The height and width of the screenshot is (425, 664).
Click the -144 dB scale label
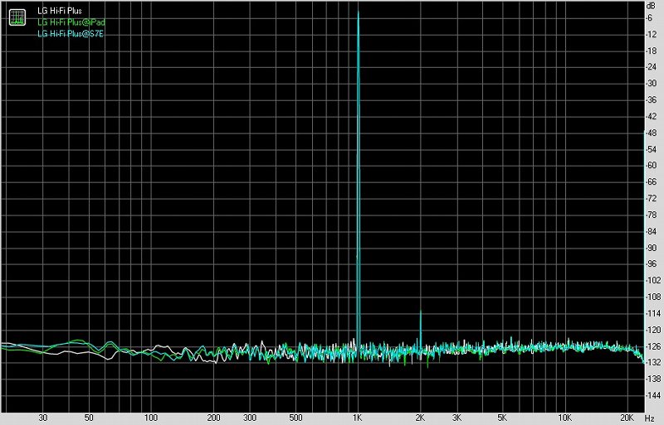click(x=652, y=395)
